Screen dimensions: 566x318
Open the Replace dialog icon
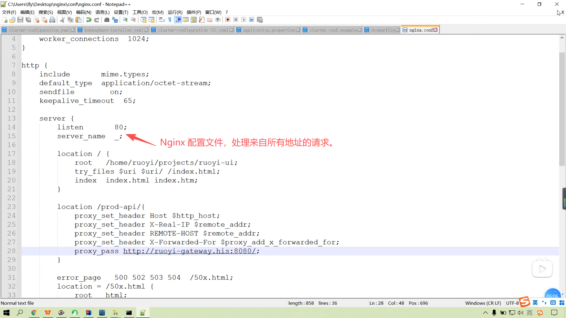click(115, 20)
